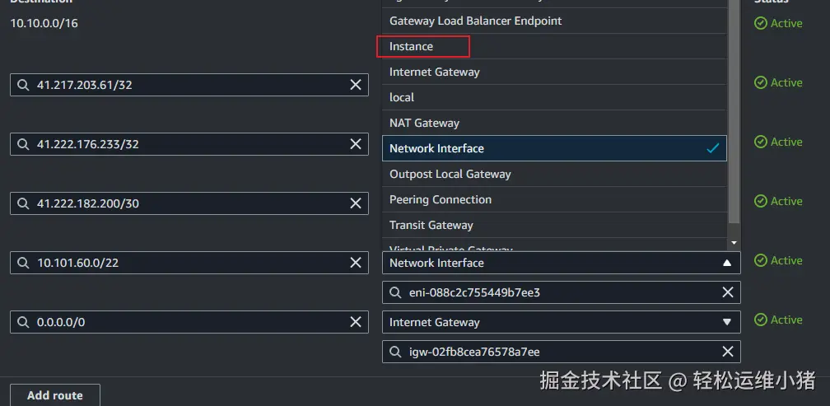Screen dimensions: 830x406
Task: Select Outpost Local Gateway option
Action: (x=450, y=174)
